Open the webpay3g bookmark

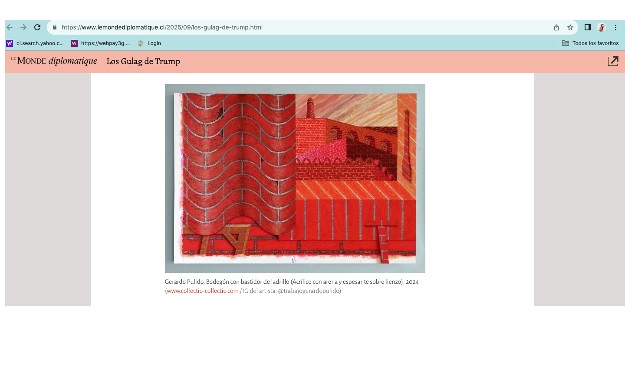tap(101, 43)
